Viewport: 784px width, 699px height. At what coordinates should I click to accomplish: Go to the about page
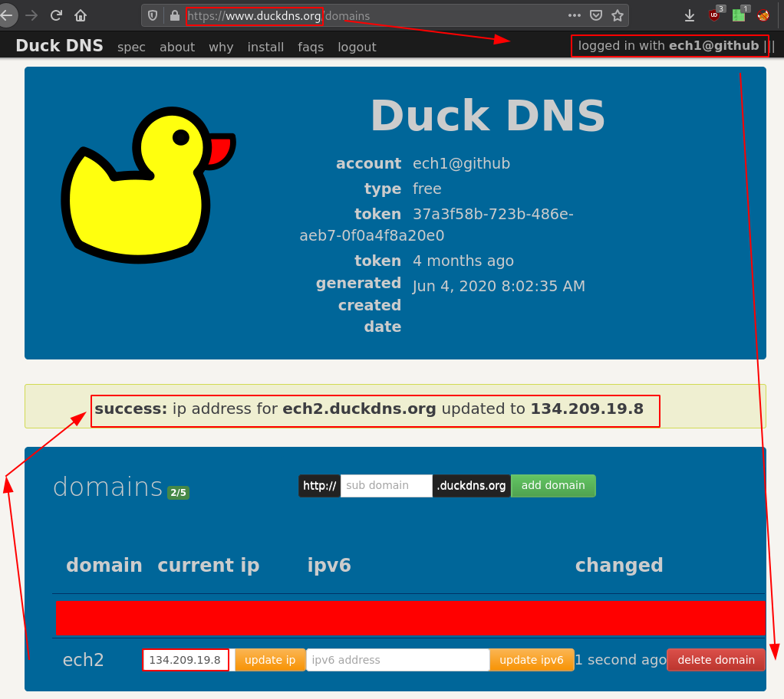coord(177,47)
